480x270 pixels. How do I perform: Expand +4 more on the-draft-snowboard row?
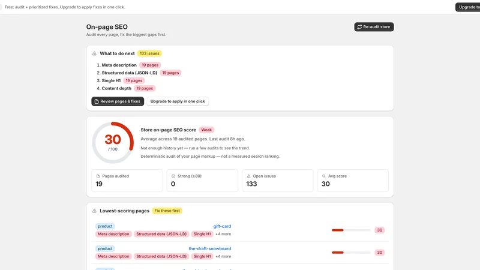click(223, 257)
